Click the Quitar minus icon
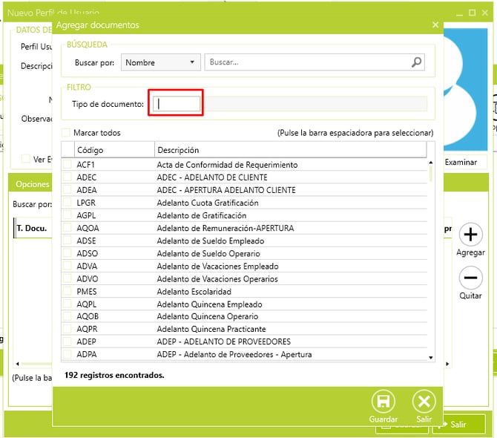Image resolution: width=497 pixels, height=438 pixels. [470, 278]
